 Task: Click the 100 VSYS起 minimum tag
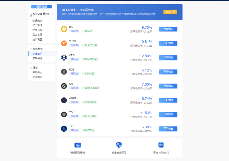pos(90,45)
